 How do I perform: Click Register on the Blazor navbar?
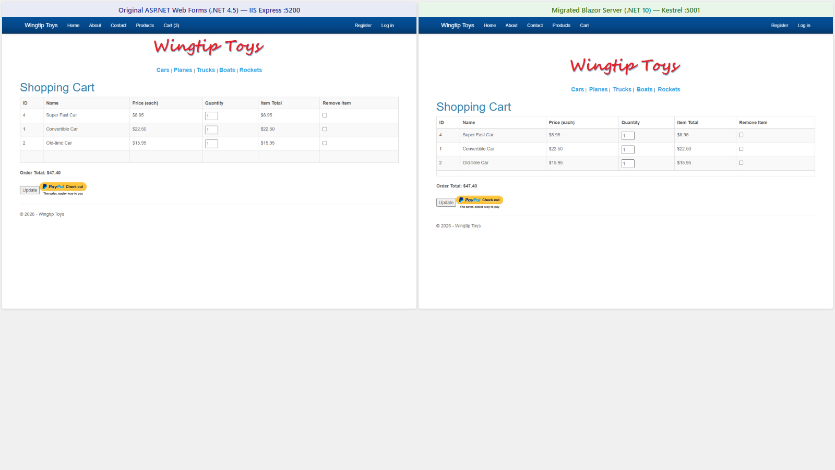tap(780, 25)
